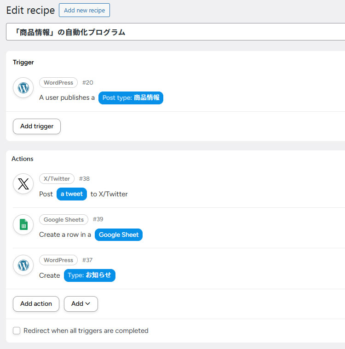Image resolution: width=345 pixels, height=349 pixels.
Task: Click the Add trigger button
Action: pos(37,126)
